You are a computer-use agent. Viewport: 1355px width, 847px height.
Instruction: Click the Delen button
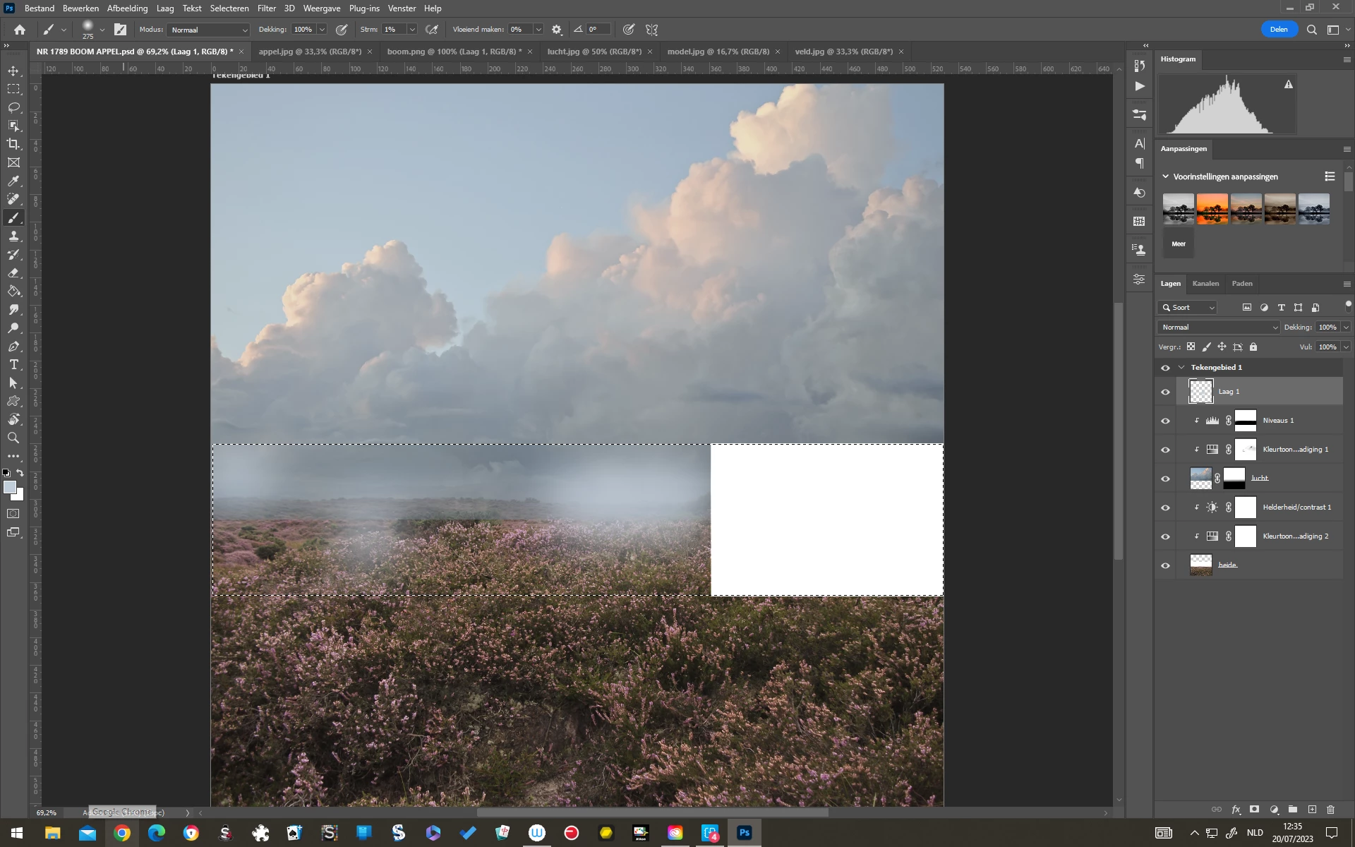(x=1279, y=30)
